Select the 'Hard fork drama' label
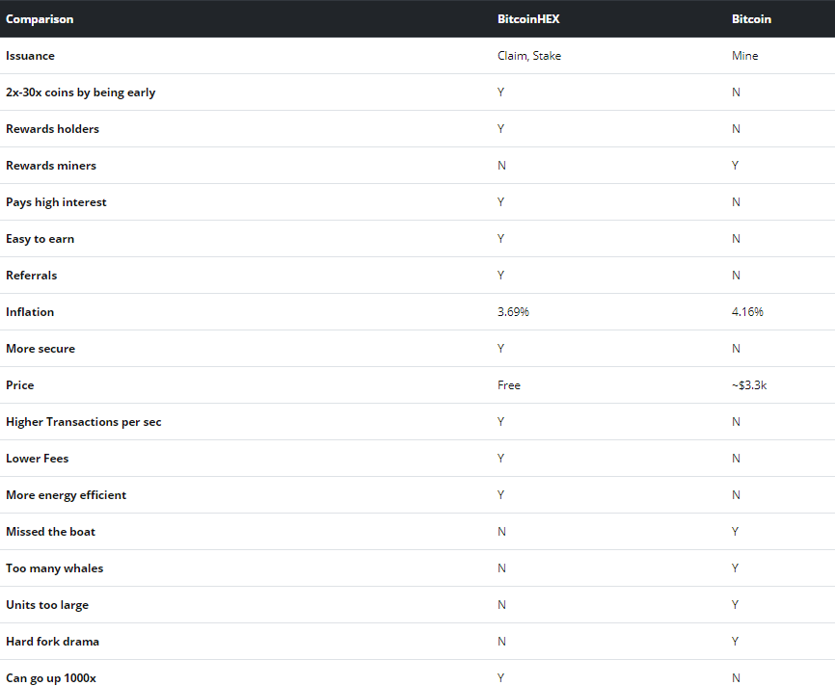This screenshot has width=835, height=686. pos(52,642)
